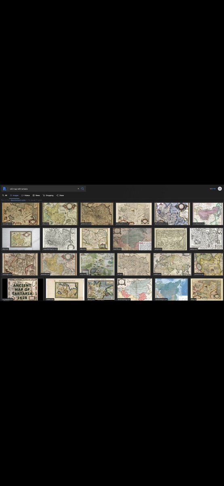
Task: Go to the News tab
Action: (x=36, y=195)
